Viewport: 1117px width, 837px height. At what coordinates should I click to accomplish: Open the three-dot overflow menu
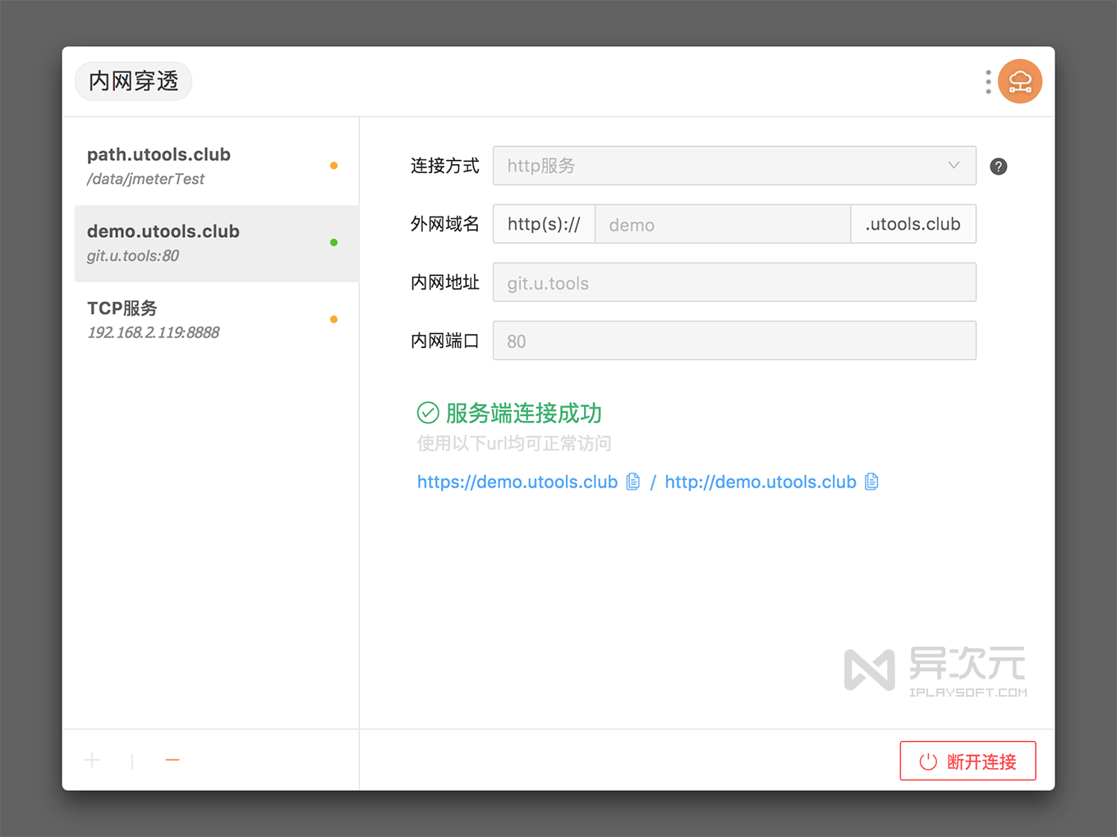click(x=987, y=81)
